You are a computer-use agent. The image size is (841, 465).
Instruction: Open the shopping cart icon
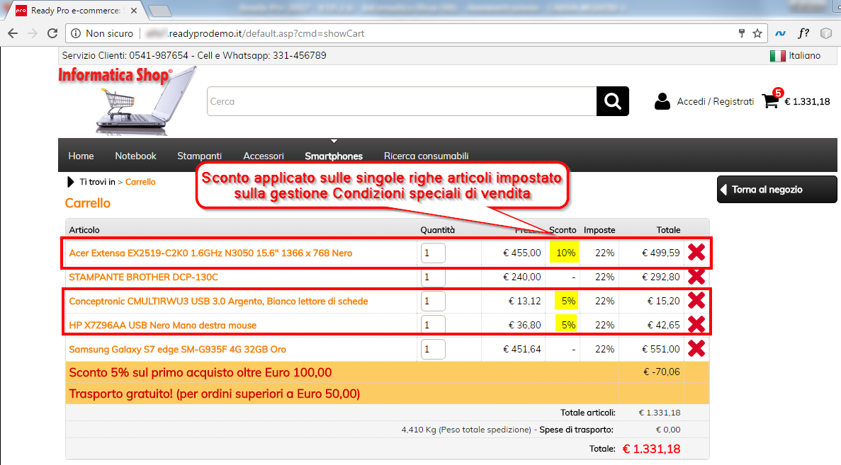[771, 101]
